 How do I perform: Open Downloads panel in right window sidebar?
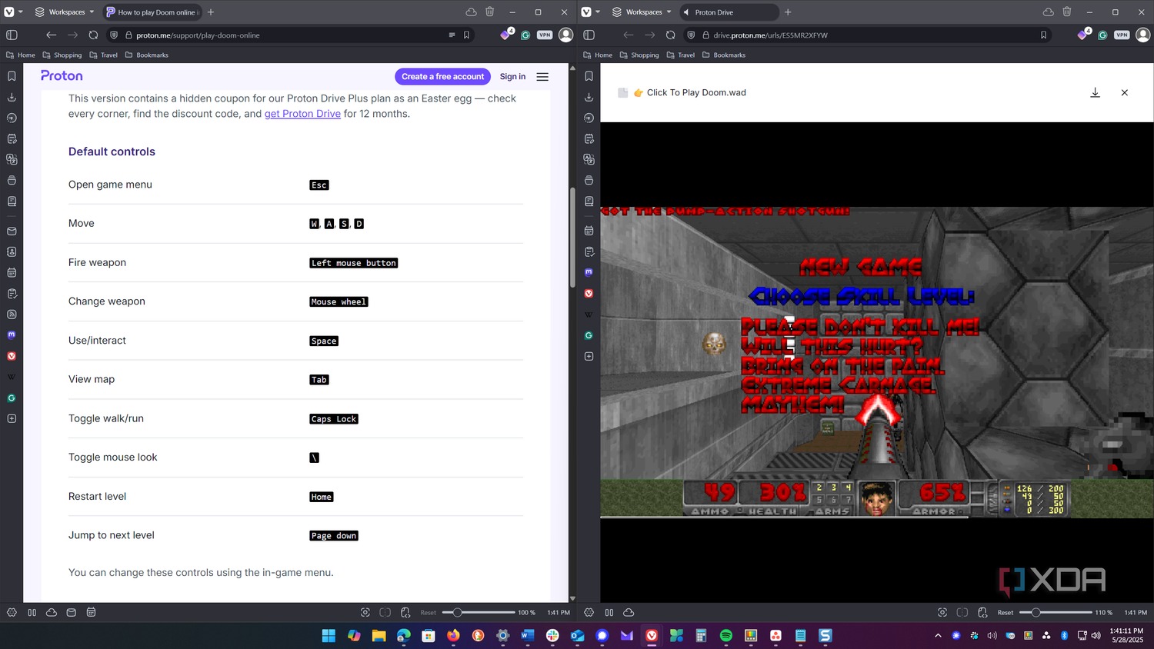pyautogui.click(x=589, y=97)
